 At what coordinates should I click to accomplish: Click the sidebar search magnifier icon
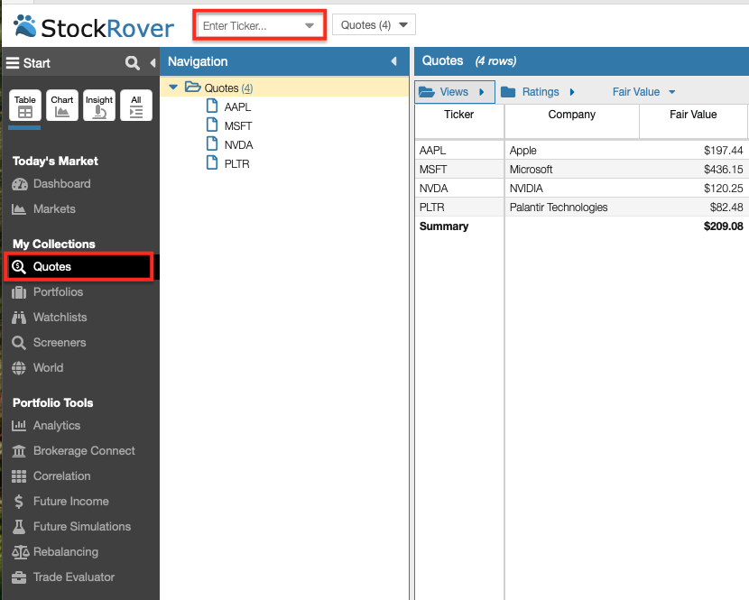coord(133,63)
